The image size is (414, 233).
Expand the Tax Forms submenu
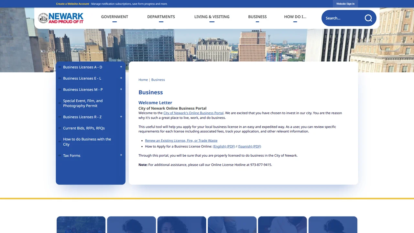(x=121, y=155)
